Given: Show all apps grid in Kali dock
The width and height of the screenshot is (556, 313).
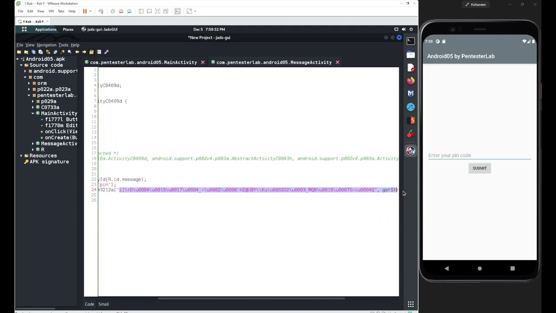Looking at the screenshot, I should (410, 304).
